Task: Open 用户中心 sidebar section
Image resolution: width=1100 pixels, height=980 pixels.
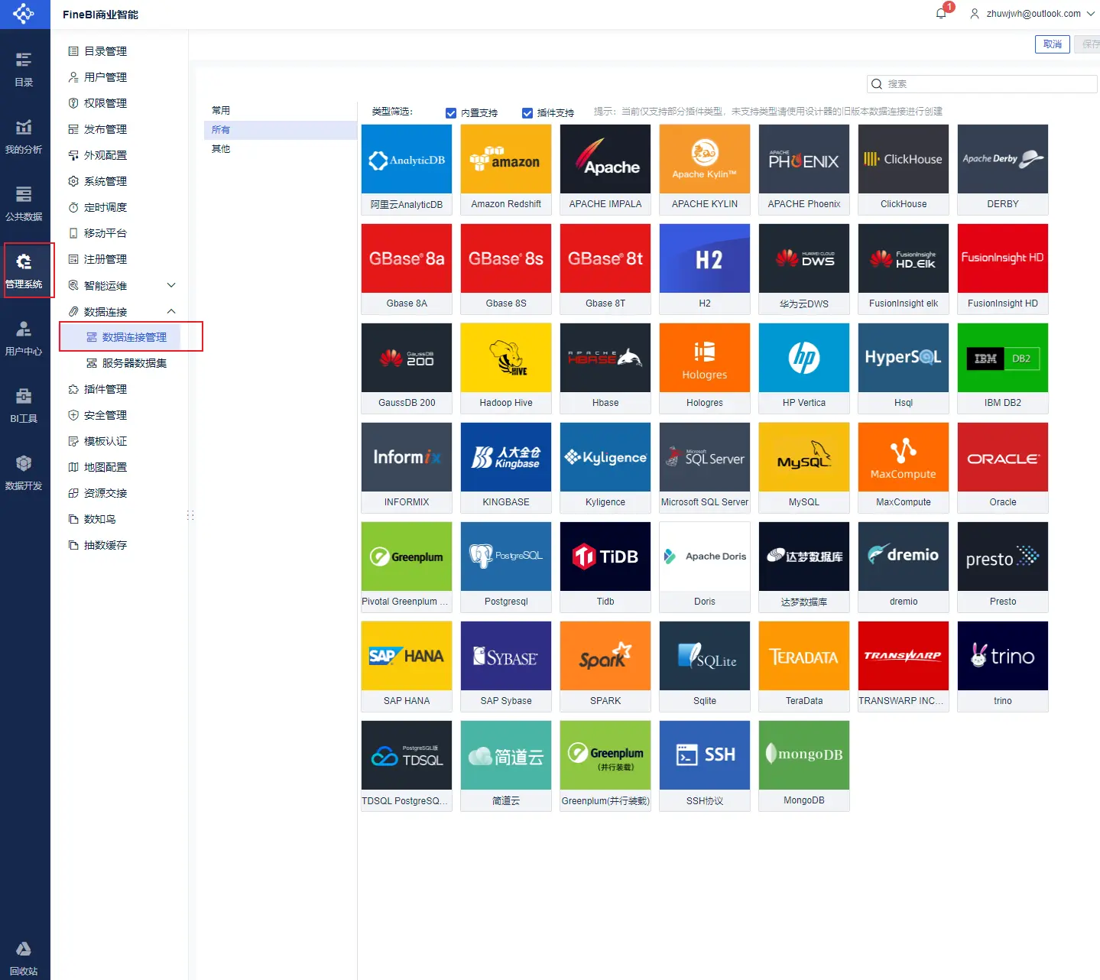Action: click(x=24, y=338)
